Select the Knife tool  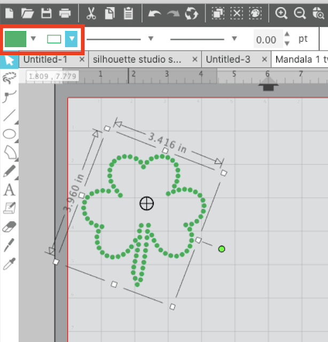click(x=9, y=245)
